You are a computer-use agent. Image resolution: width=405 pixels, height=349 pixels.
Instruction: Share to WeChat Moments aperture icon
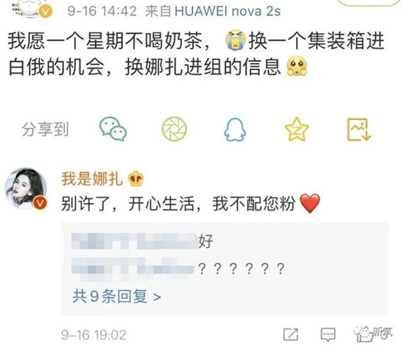coord(175,129)
